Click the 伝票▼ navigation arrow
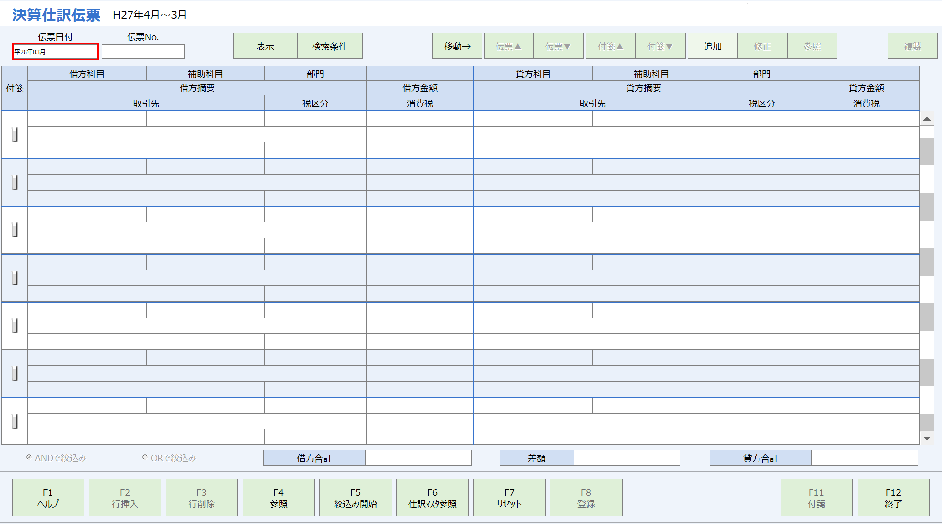This screenshot has height=524, width=942. click(558, 46)
